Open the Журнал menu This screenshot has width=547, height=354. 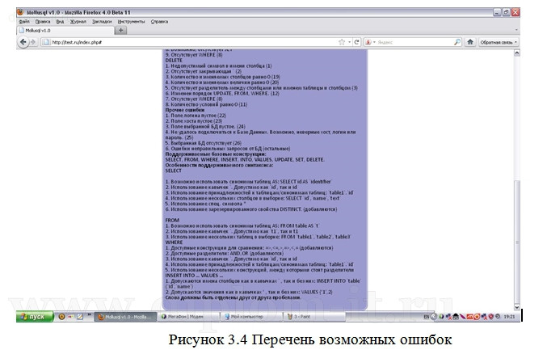[78, 22]
